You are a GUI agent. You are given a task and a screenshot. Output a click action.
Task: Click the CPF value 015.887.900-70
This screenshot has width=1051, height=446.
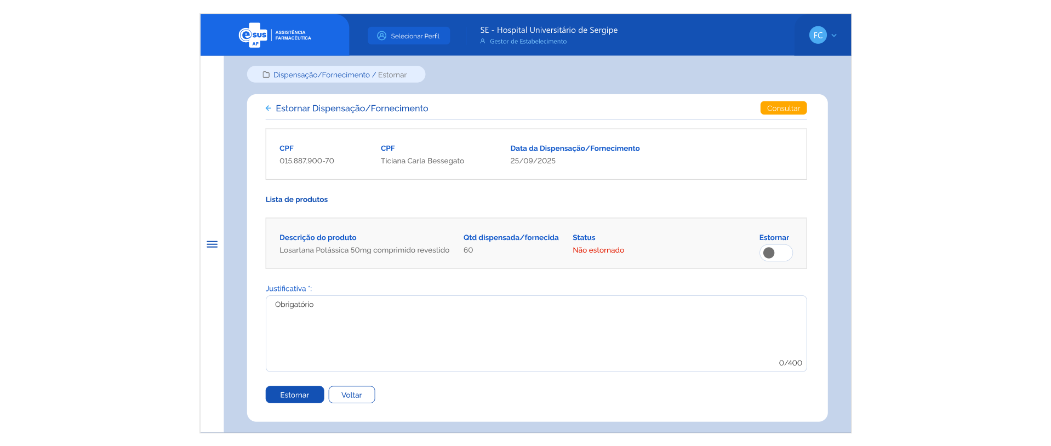[306, 161]
